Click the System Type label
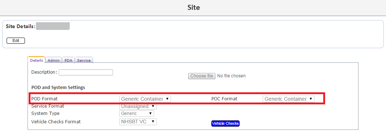The image size is (386, 135). tap(45, 113)
